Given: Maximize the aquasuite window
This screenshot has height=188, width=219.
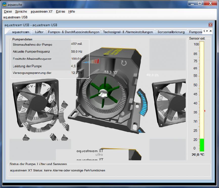Looking at the screenshot, I should 200,4.
